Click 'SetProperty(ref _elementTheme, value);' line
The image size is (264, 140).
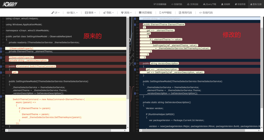click(x=175, y=45)
